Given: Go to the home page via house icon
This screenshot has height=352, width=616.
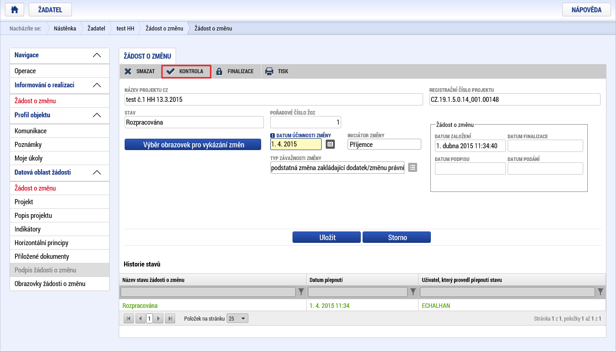Looking at the screenshot, I should [14, 10].
